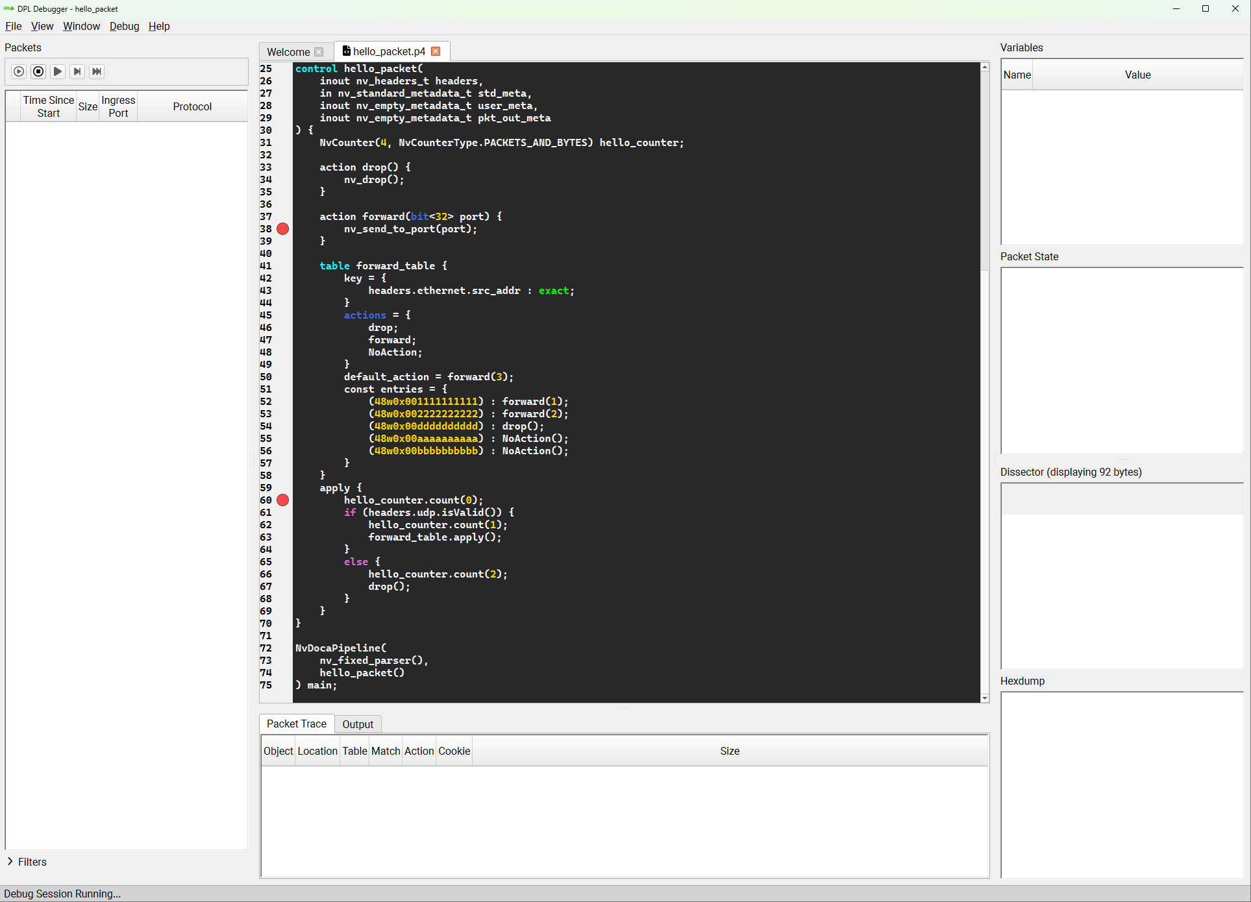Click the skip-forward double arrow button

point(97,71)
